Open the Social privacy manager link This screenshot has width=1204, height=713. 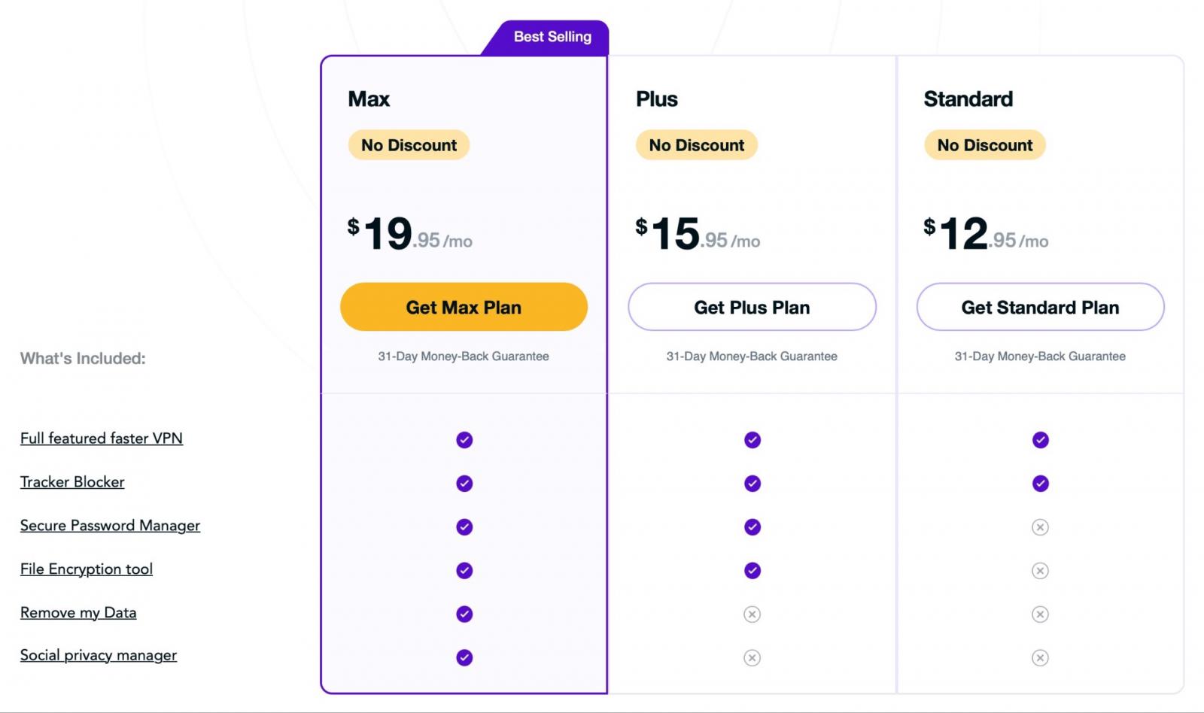(99, 656)
